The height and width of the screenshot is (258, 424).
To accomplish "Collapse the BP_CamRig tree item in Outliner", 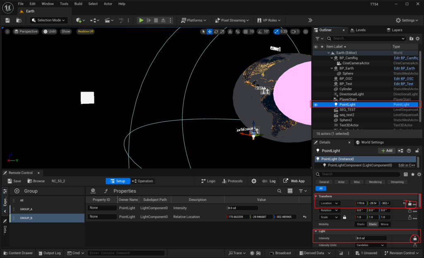I will coord(332,58).
